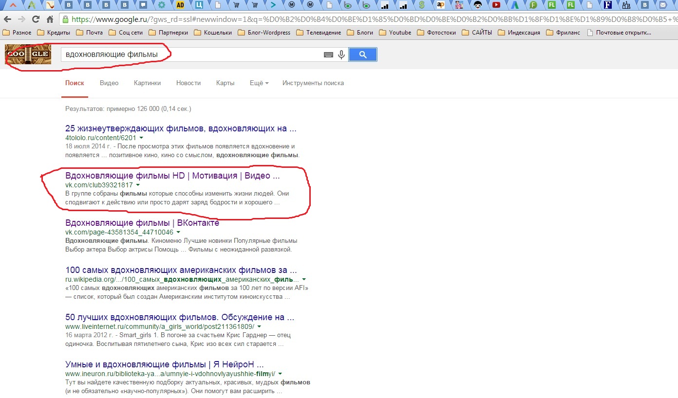The width and height of the screenshot is (678, 398).
Task: Expand dropdown arrow next to vk.com/page-43581354_44710046
Action: [x=178, y=232]
